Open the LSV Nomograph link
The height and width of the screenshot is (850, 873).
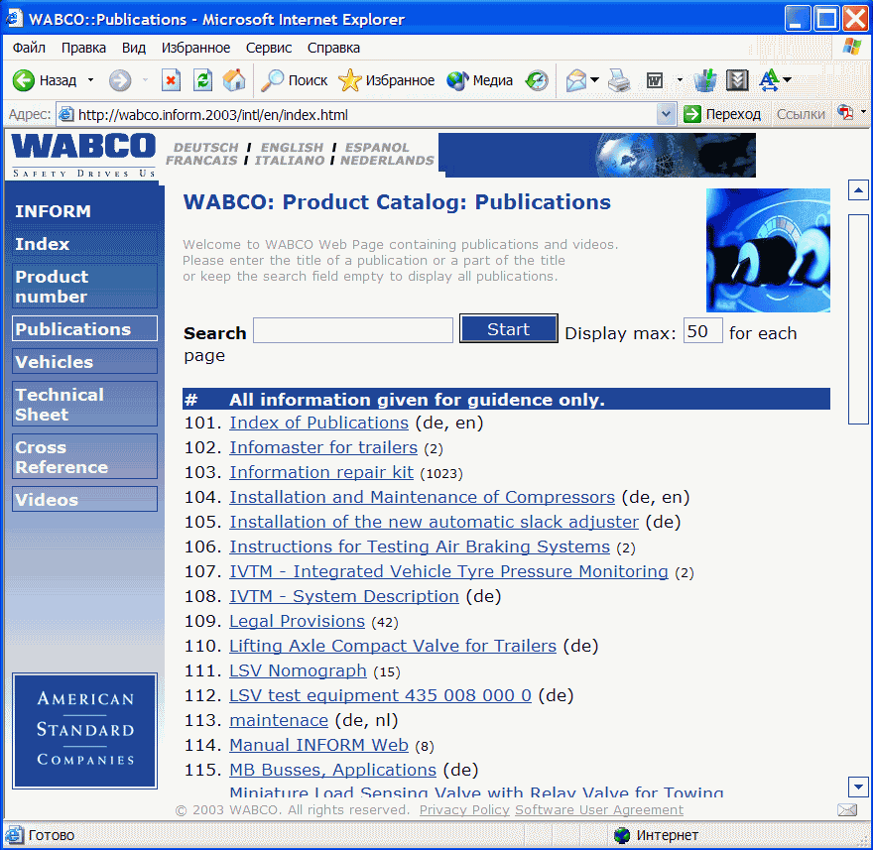pos(298,670)
